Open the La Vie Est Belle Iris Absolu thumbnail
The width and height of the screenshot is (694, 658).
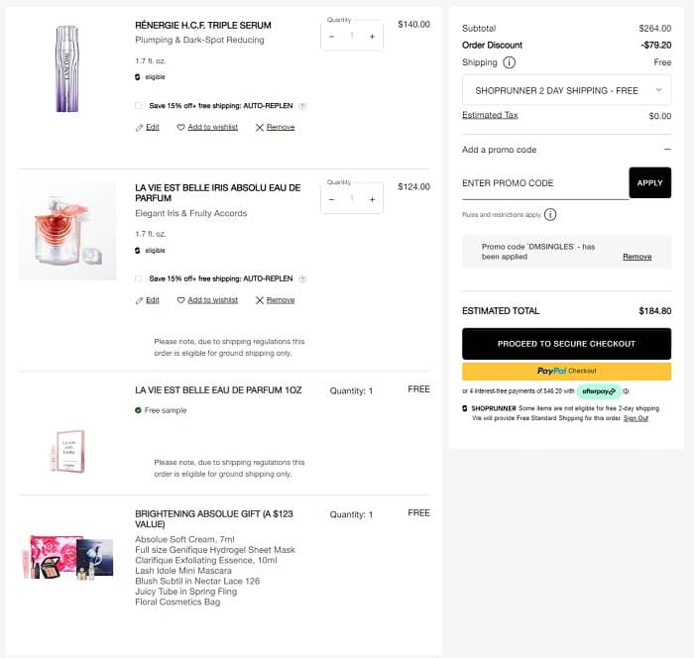pos(67,231)
